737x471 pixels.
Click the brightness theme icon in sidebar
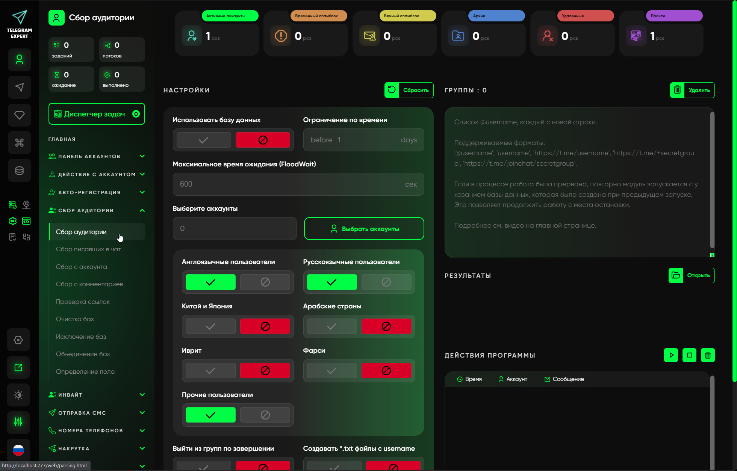(x=18, y=395)
